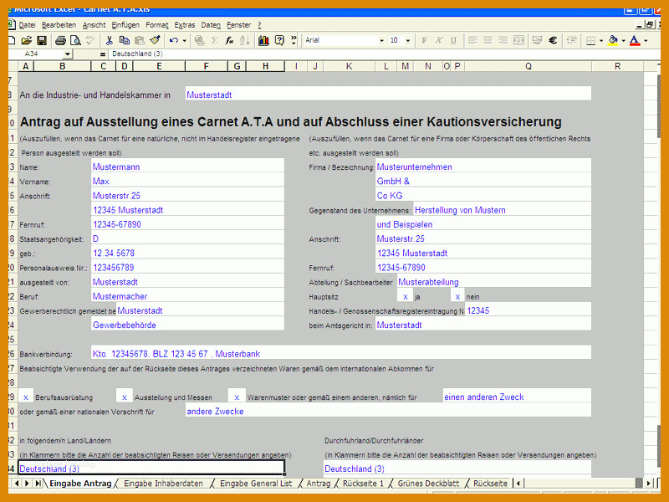Viewport: 669px width, 502px height.
Task: Open the Undo history dropdown arrow
Action: (x=184, y=41)
